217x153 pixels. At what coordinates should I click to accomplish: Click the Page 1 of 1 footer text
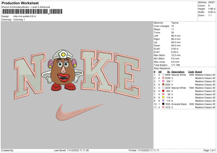coord(209,150)
